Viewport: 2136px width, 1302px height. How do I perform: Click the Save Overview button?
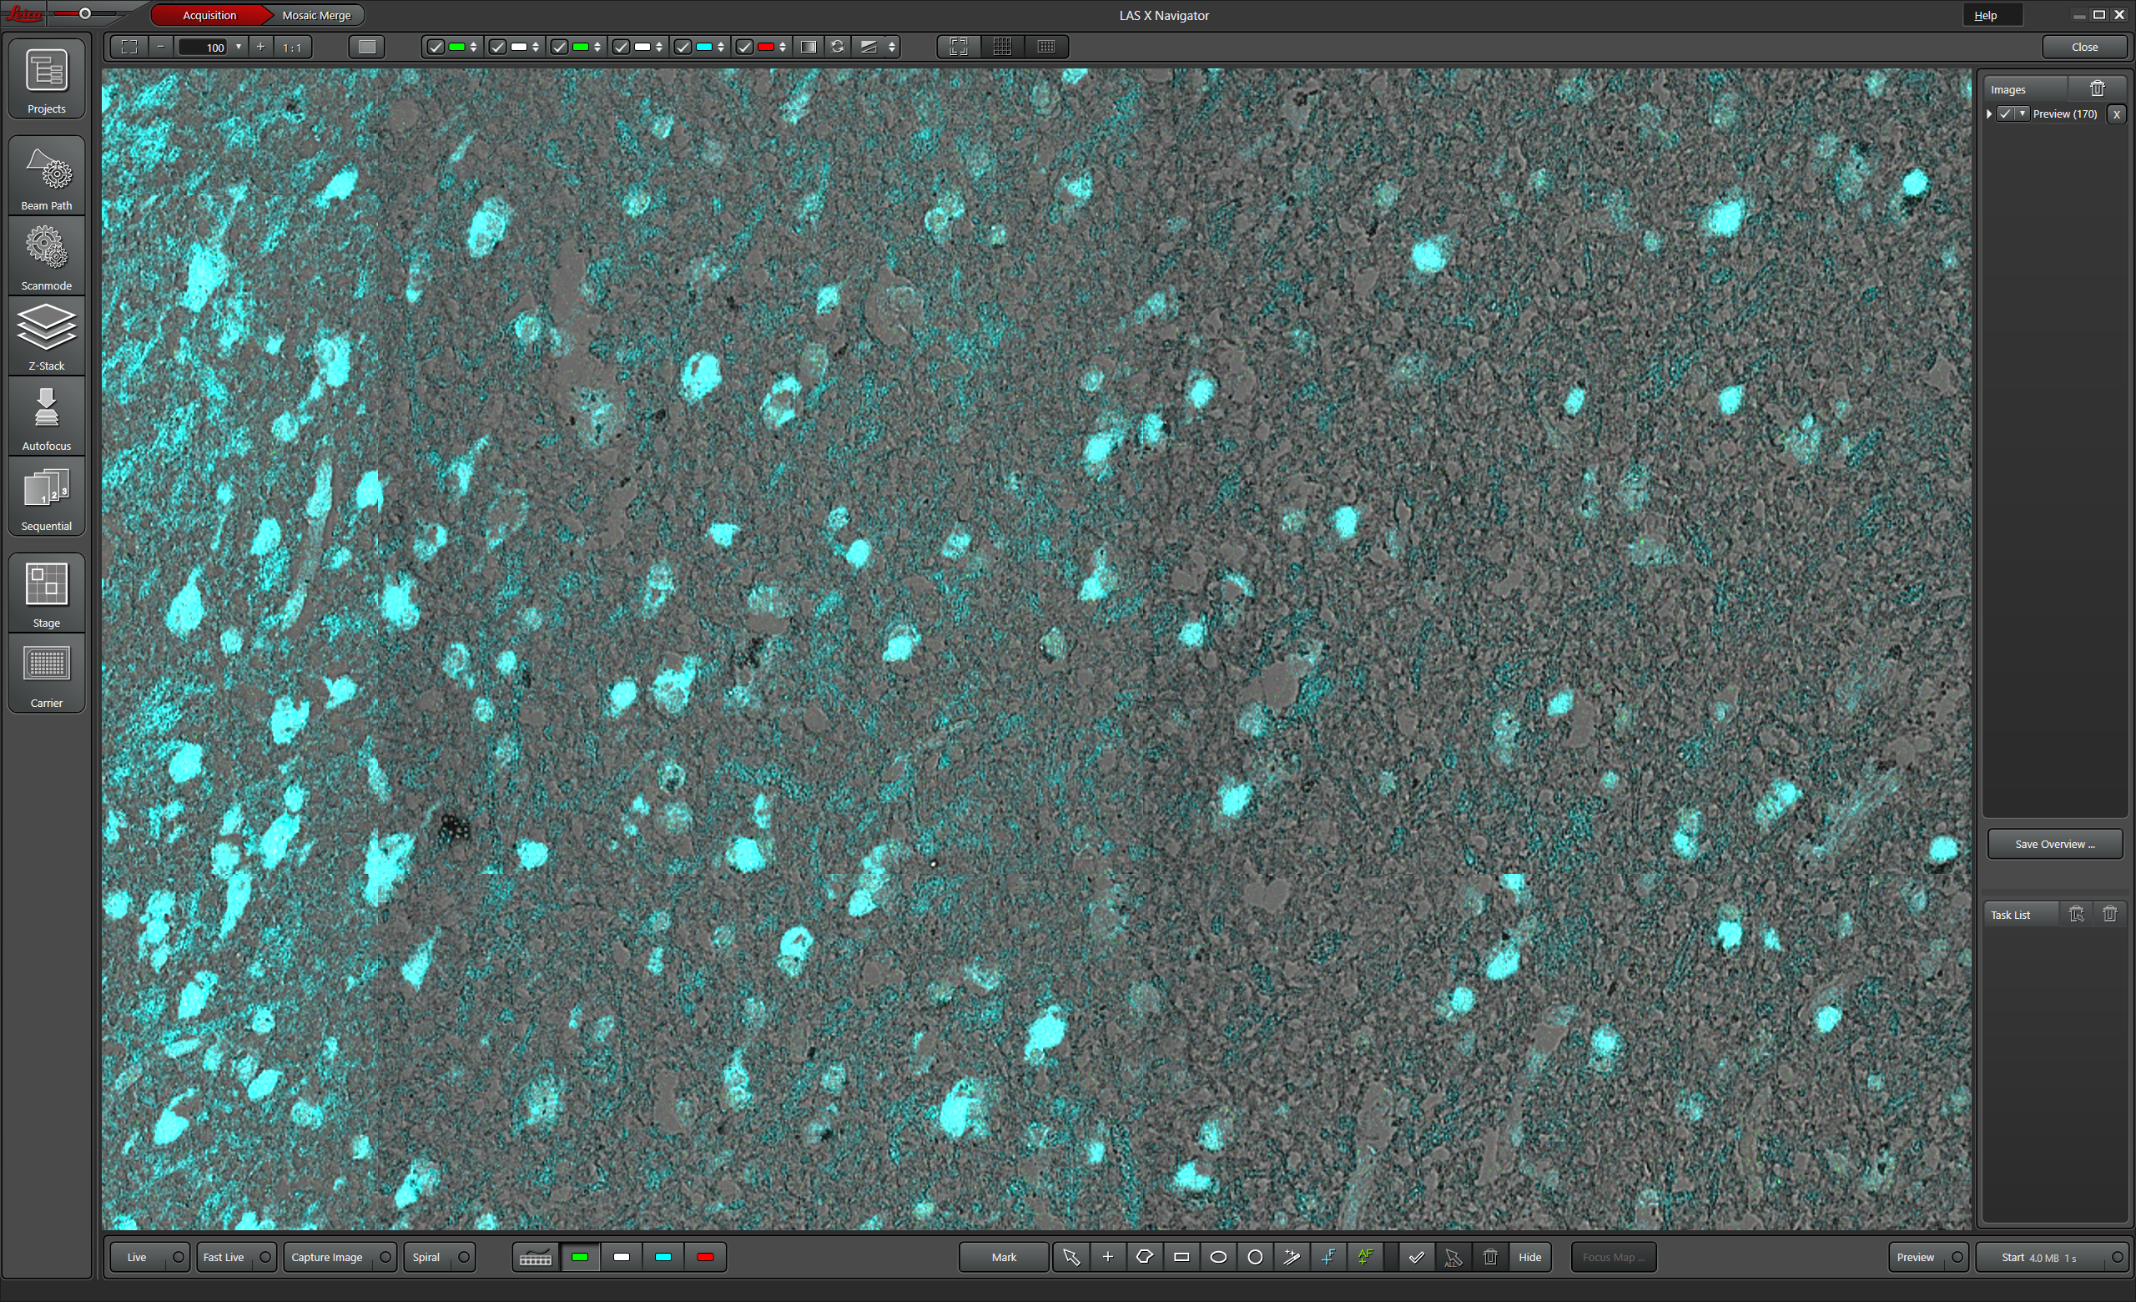click(x=2053, y=844)
